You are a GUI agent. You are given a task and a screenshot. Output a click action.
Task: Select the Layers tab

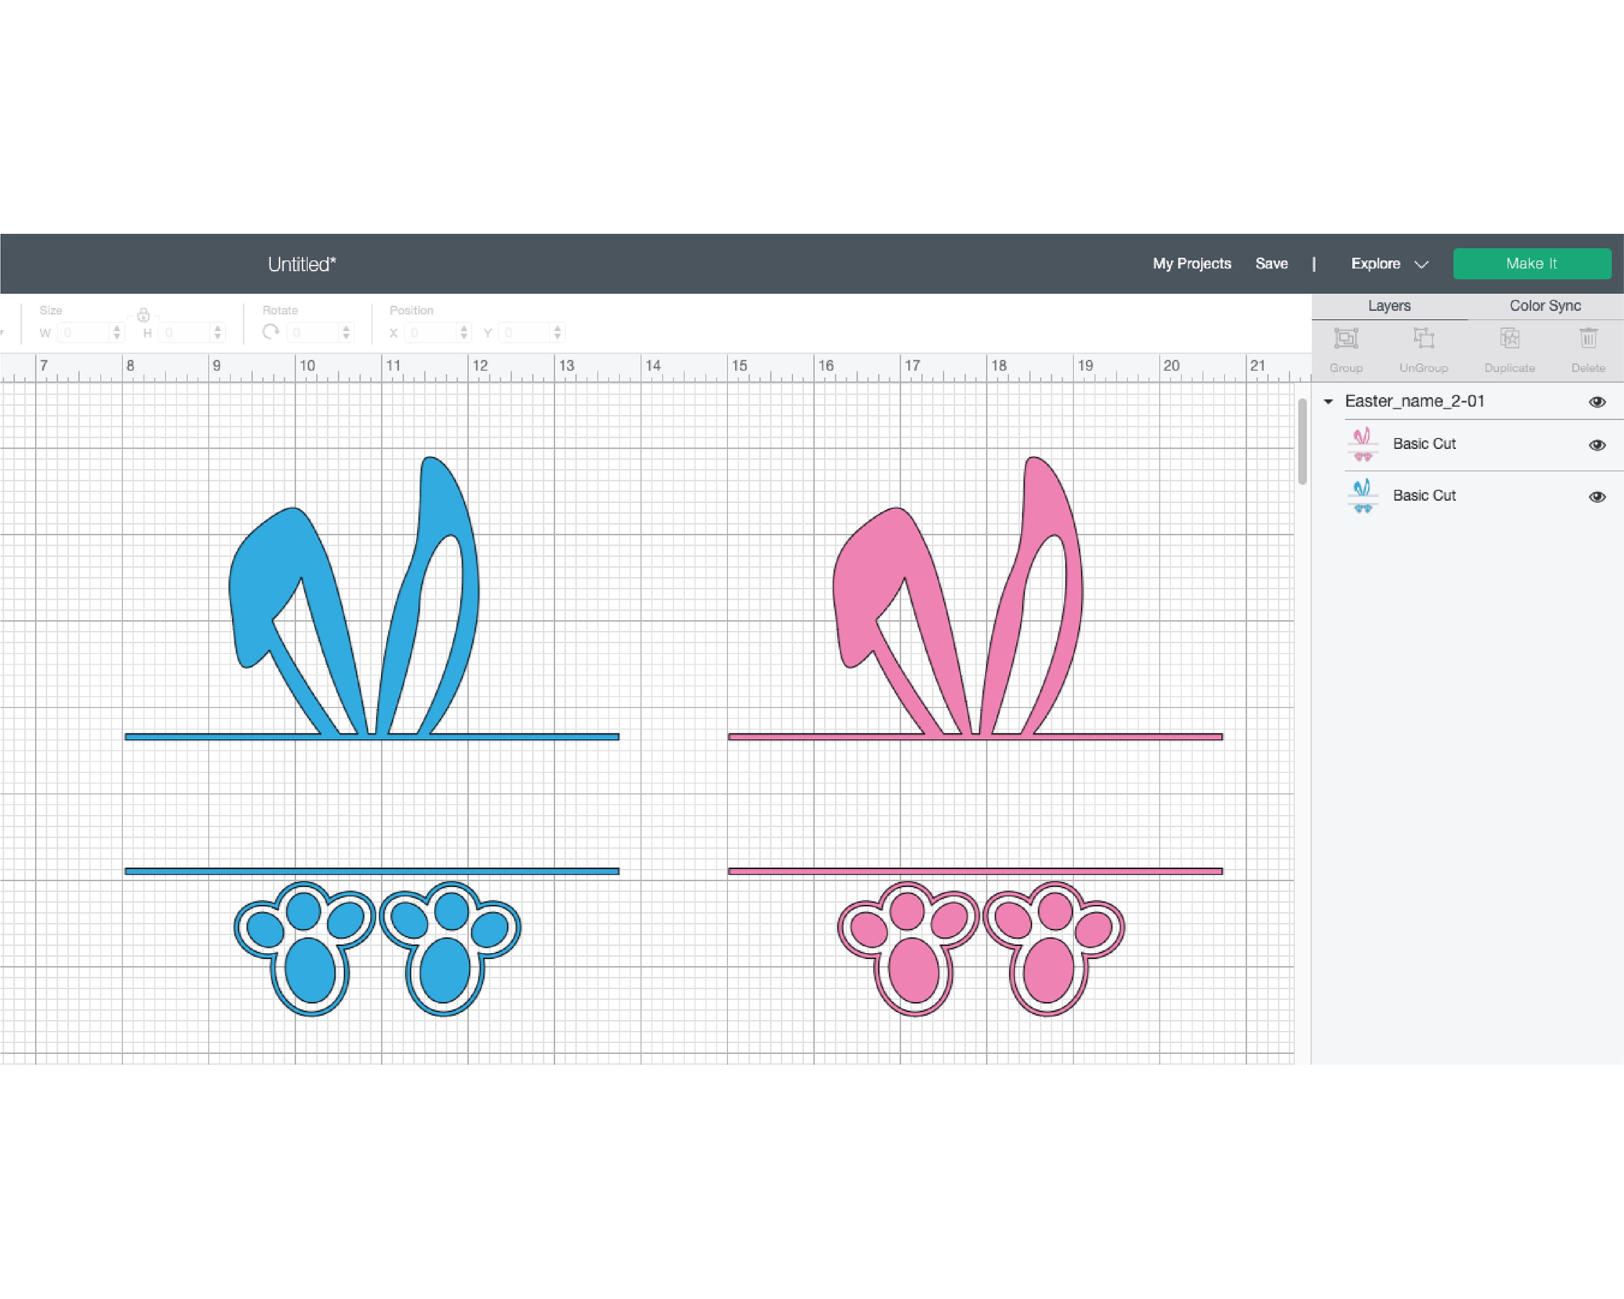(x=1389, y=306)
